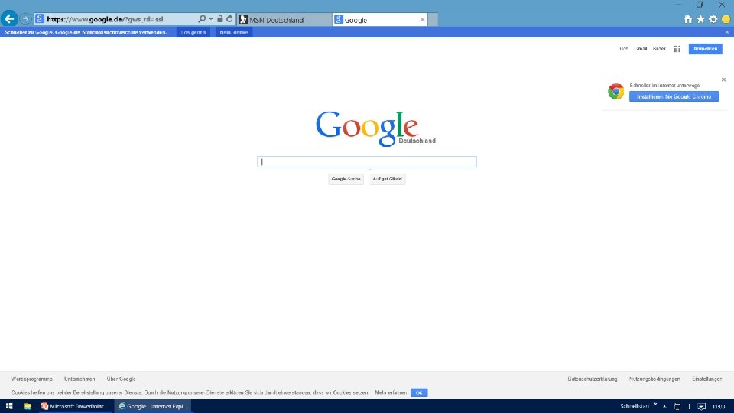The width and height of the screenshot is (734, 413).
Task: Open the browser Home icon
Action: click(687, 19)
